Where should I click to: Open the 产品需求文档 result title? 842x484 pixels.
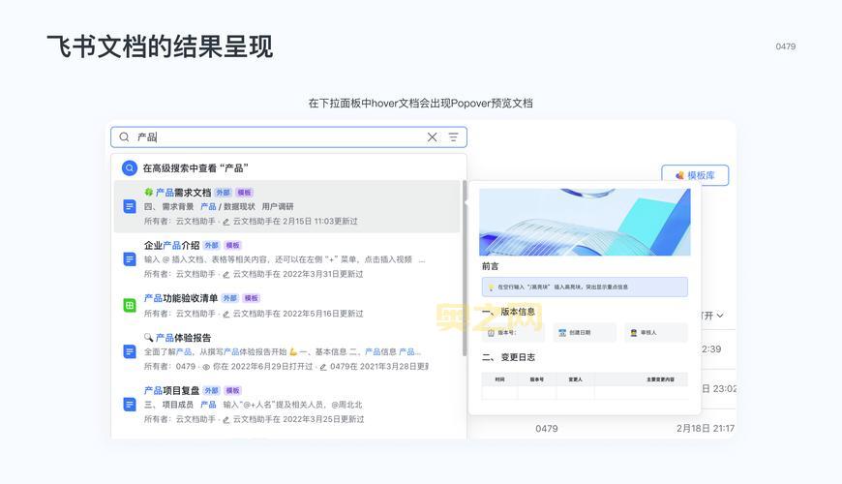tap(183, 193)
